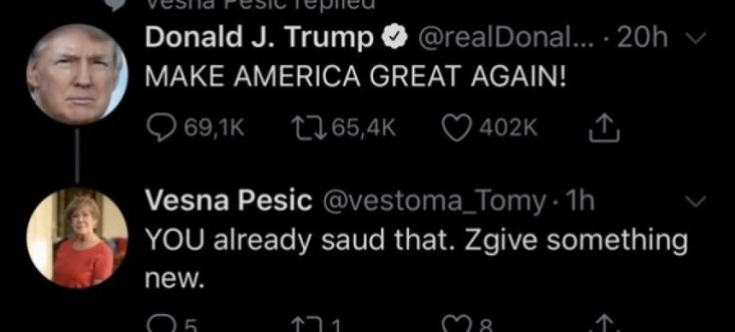This screenshot has height=332, width=735.
Task: Click the Vesna Pesic display name
Action: coord(229,201)
